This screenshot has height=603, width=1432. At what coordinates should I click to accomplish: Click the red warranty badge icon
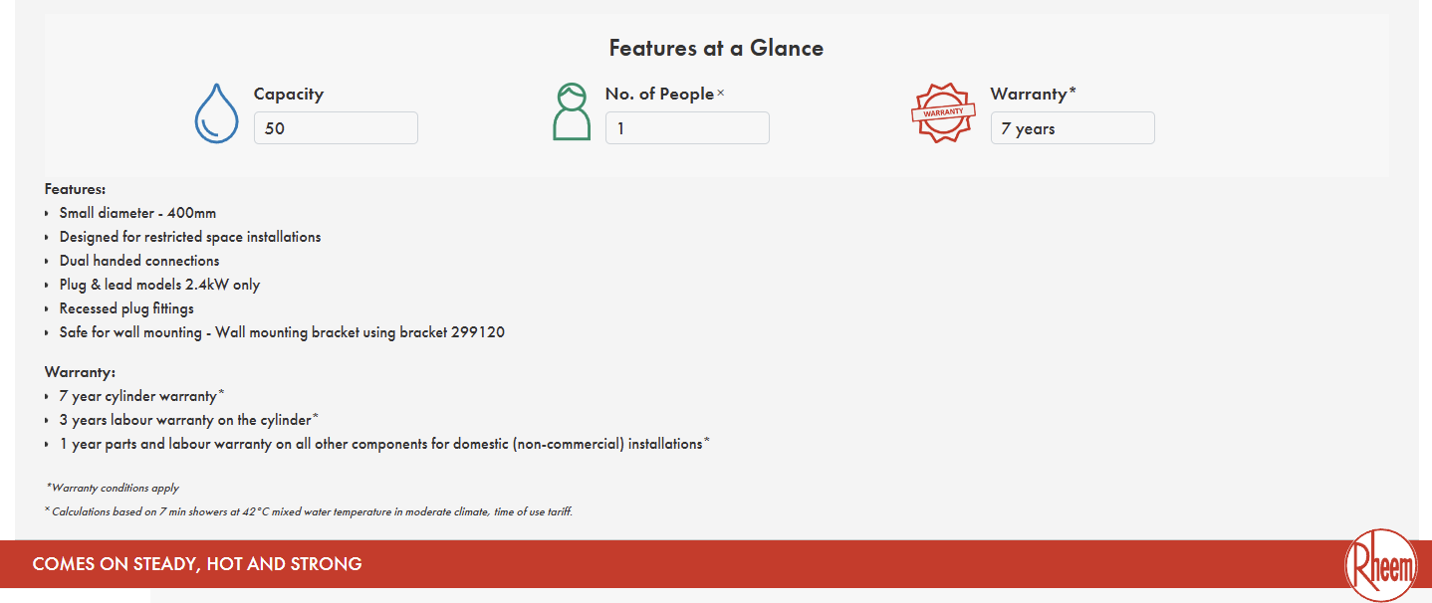pyautogui.click(x=943, y=112)
